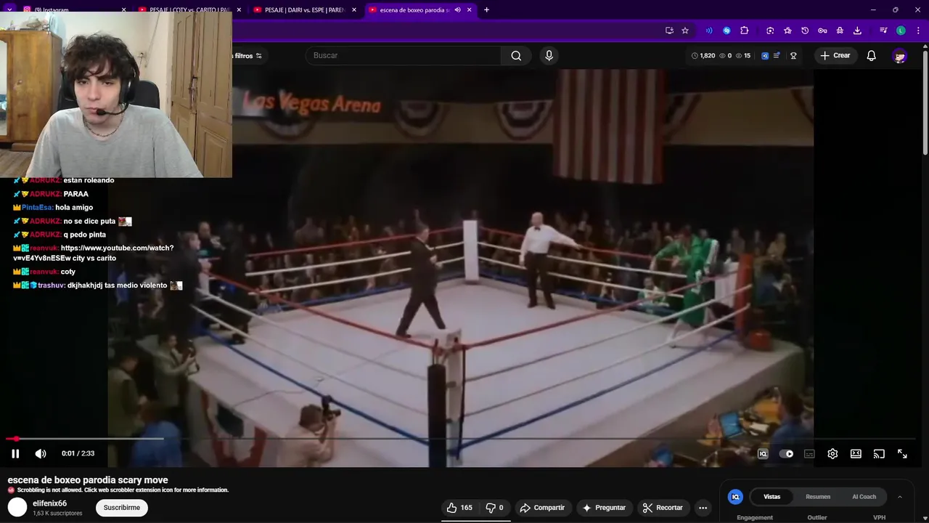The height and width of the screenshot is (523, 929).
Task: Click the YouTube Buscar search field
Action: coord(403,55)
